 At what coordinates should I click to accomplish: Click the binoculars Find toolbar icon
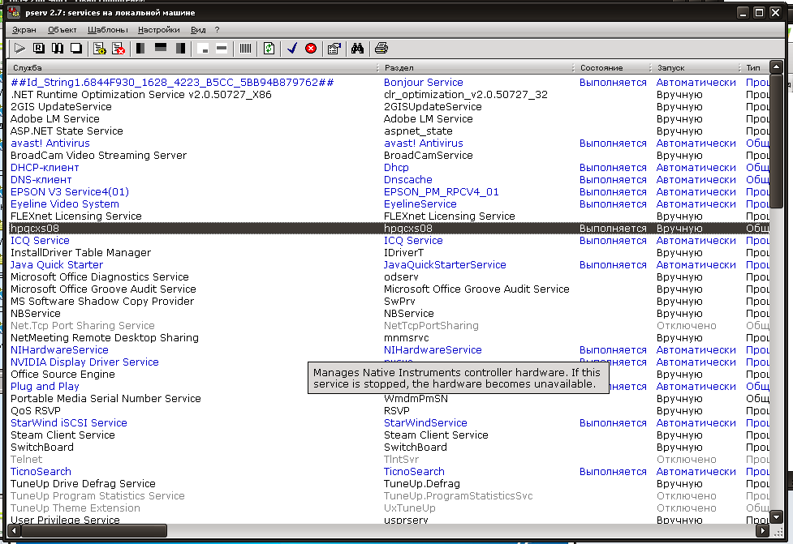point(358,49)
